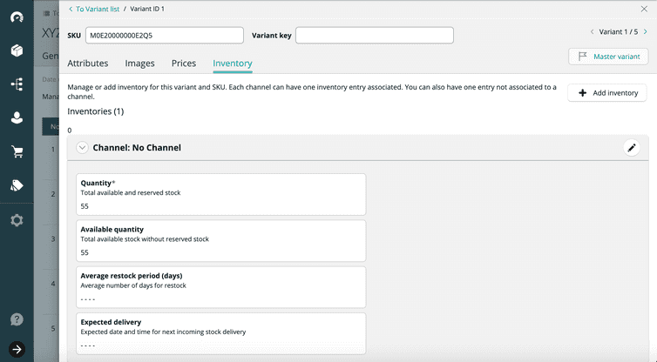Open the Help question mark icon
Viewport: 657px width, 362px height.
[x=17, y=320]
